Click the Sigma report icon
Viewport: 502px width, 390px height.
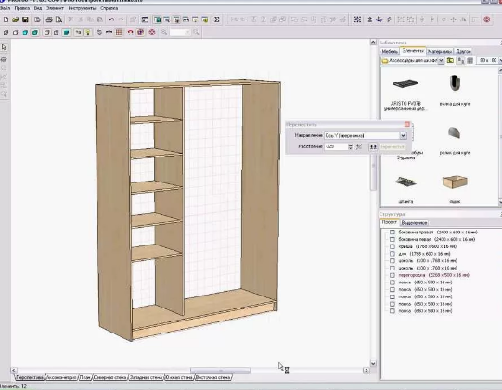(217, 19)
